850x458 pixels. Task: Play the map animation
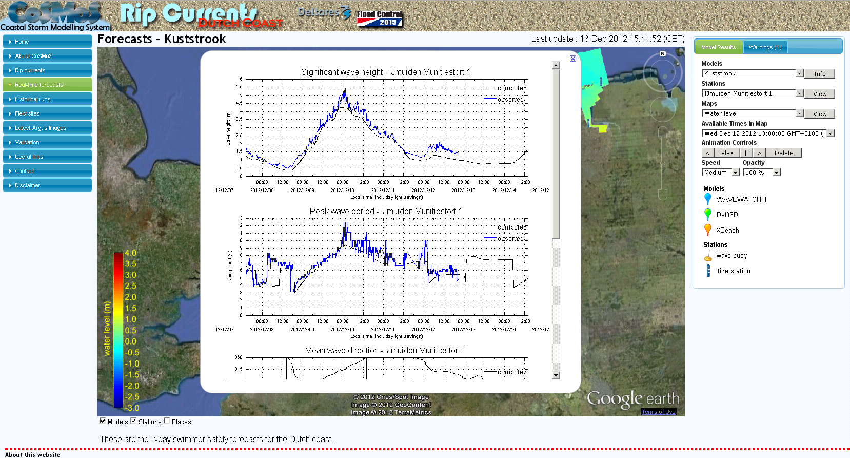pos(727,153)
